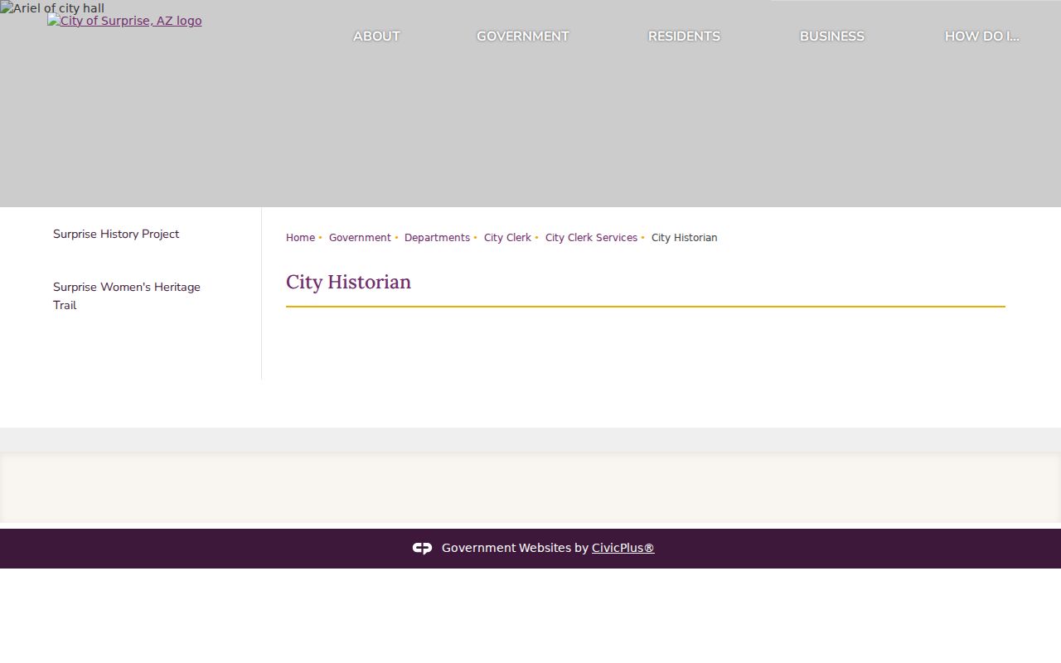This screenshot has height=663, width=1061.
Task: Click the Government Websites by footer text
Action: coord(515,548)
